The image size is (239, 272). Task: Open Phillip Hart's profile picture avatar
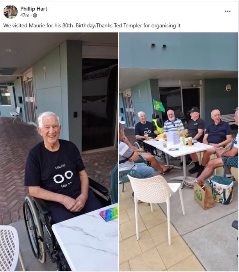pyautogui.click(x=11, y=12)
